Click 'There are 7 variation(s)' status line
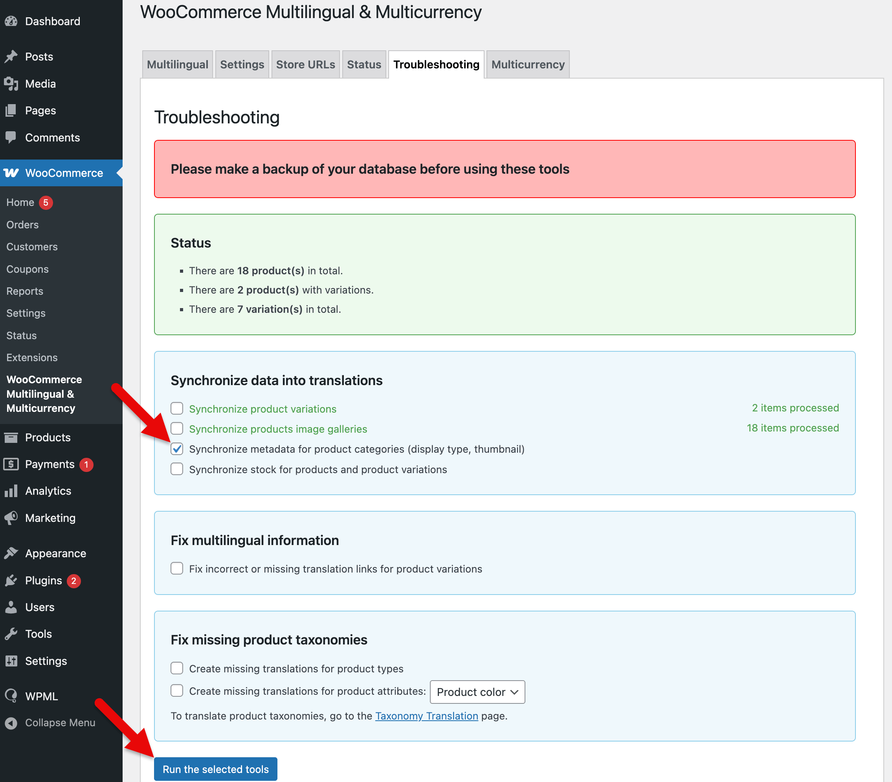The height and width of the screenshot is (782, 892). pyautogui.click(x=265, y=309)
